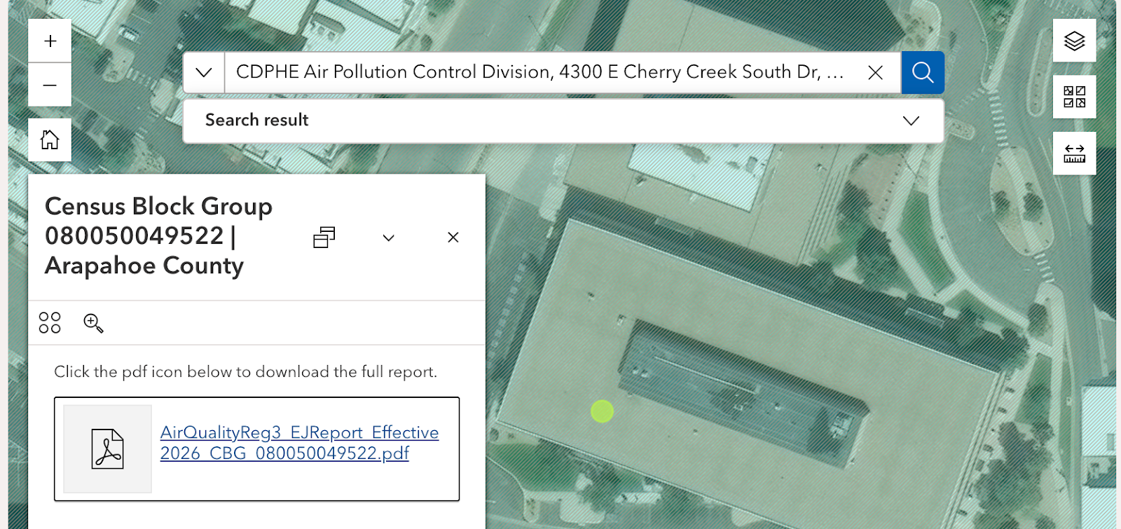Click the green location marker on the map
The width and height of the screenshot is (1121, 529).
602,411
